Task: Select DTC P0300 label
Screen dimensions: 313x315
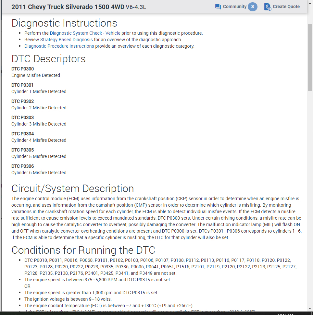Action: pos(22,69)
